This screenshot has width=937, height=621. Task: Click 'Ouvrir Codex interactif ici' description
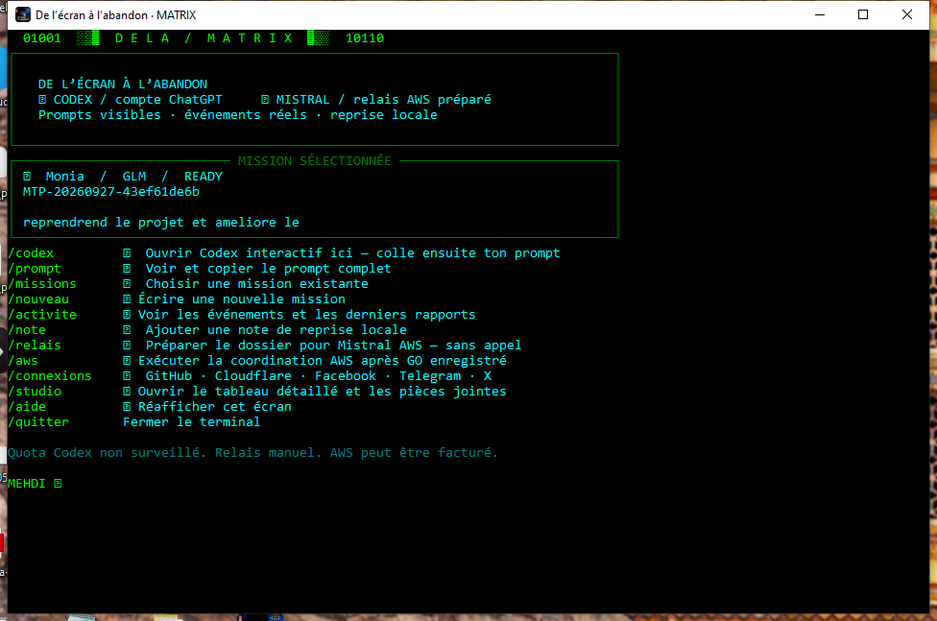pyautogui.click(x=250, y=252)
